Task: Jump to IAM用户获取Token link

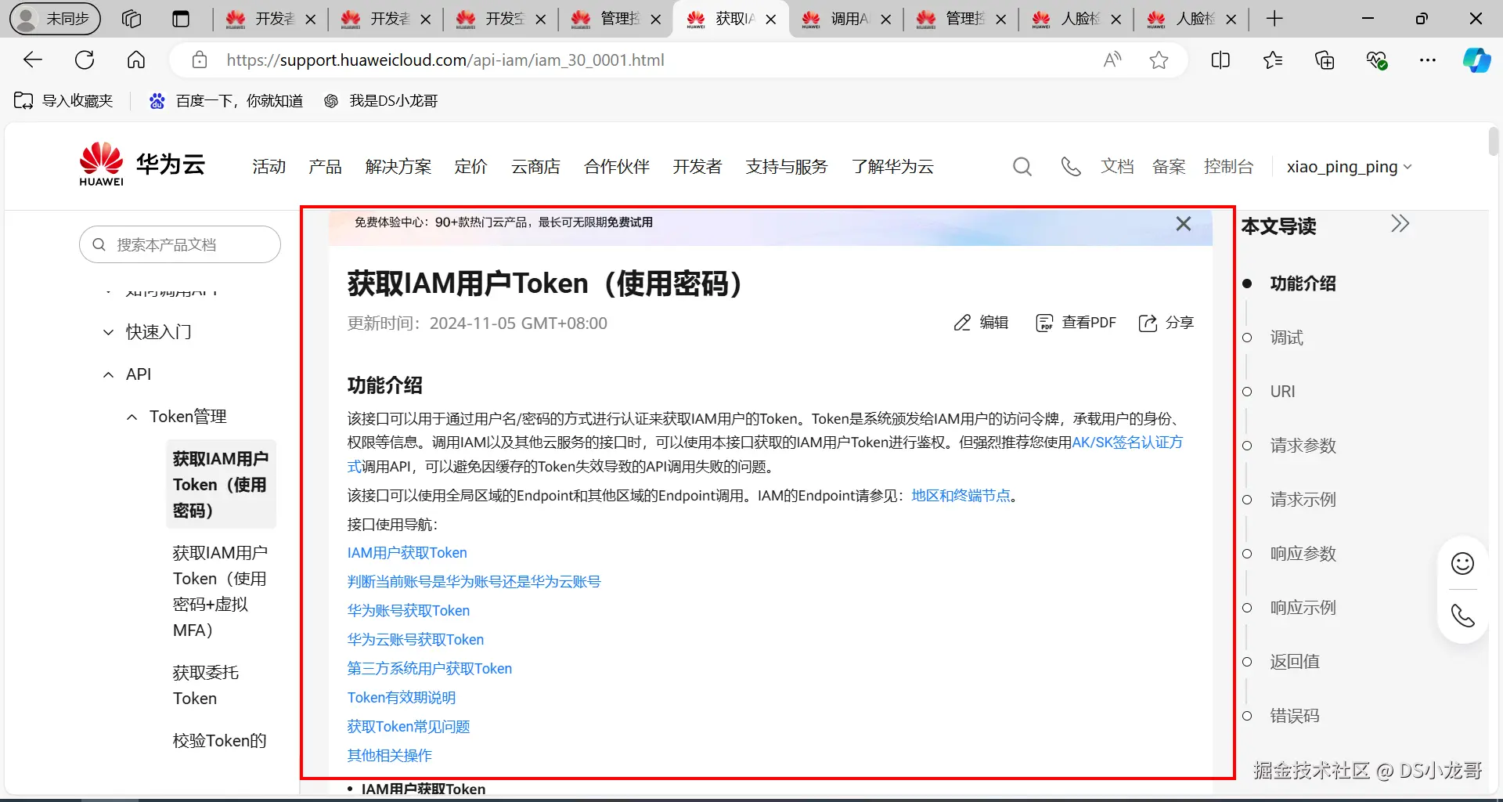Action: click(x=407, y=553)
